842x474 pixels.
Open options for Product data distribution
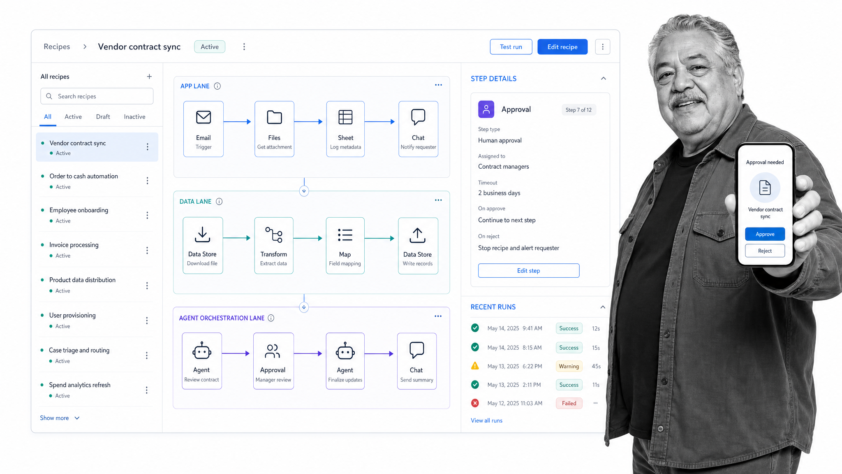point(147,285)
